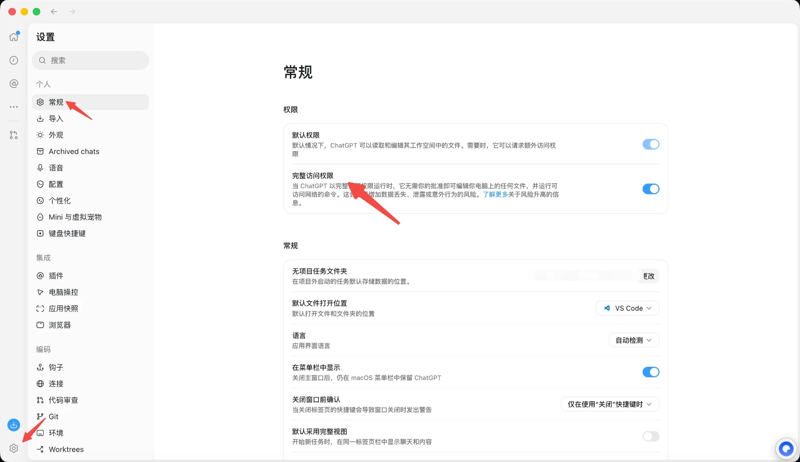Open 应用快照 section
Viewport: 800px width, 462px height.
click(90, 309)
